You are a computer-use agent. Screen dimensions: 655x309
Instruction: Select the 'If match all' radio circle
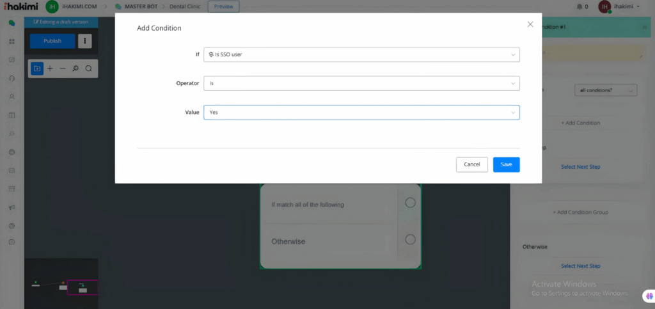click(x=410, y=203)
